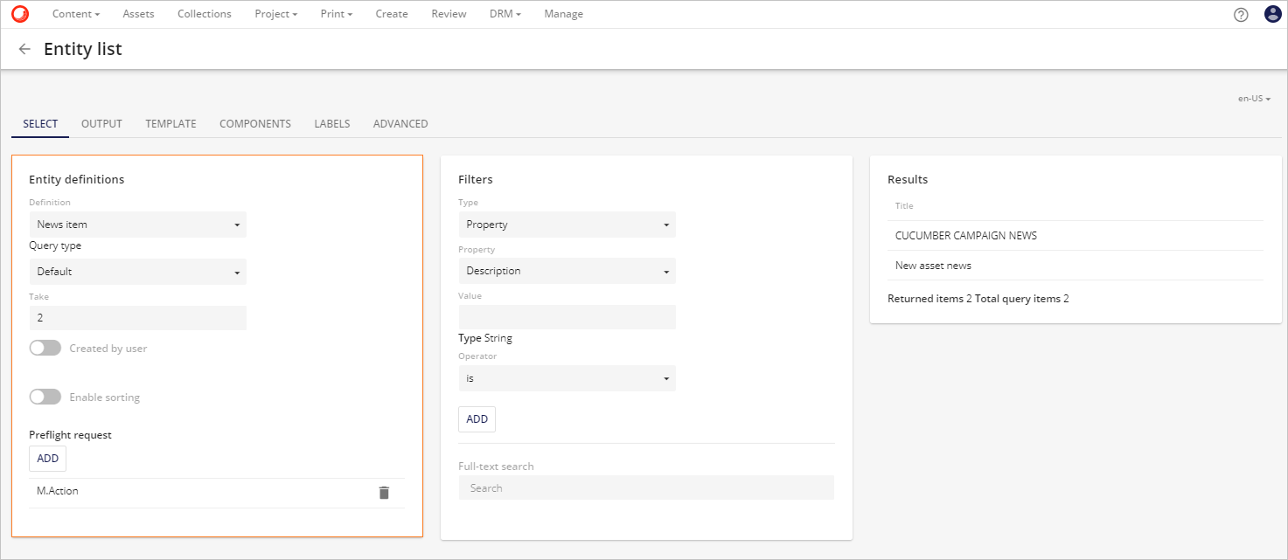Open the Query type dropdown showing Default
The width and height of the screenshot is (1288, 560).
[137, 272]
